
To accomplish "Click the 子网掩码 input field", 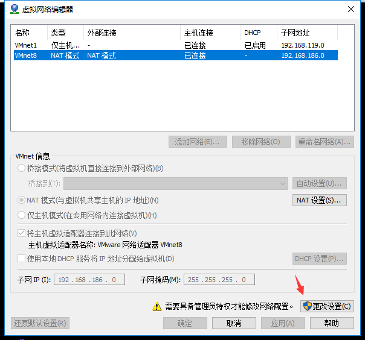I will tap(219, 279).
